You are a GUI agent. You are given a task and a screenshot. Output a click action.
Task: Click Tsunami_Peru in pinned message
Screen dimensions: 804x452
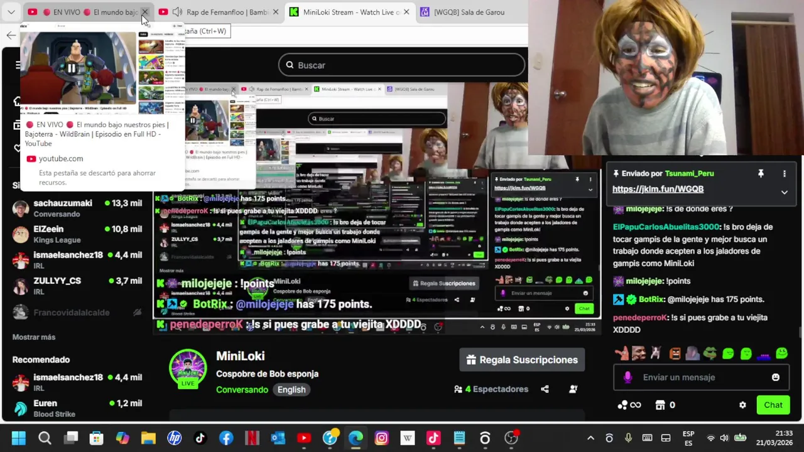pyautogui.click(x=689, y=173)
